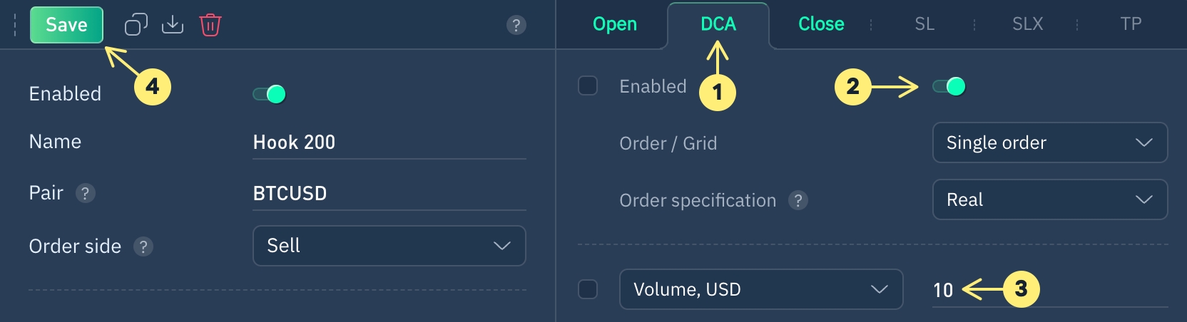Viewport: 1187px width, 322px height.
Task: Click the copy bot icon
Action: click(x=136, y=25)
